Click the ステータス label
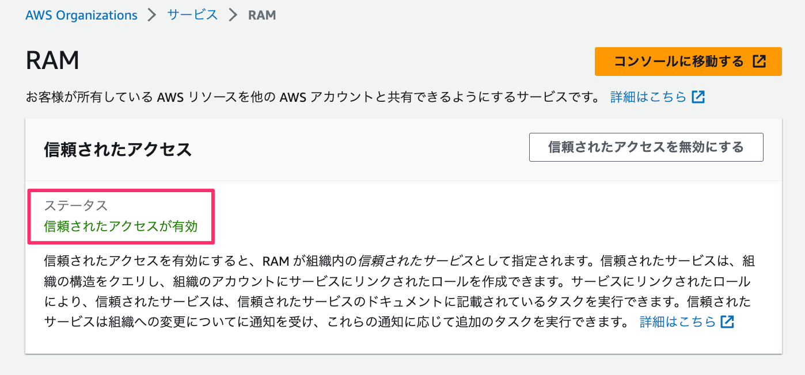The width and height of the screenshot is (805, 375). [x=76, y=205]
